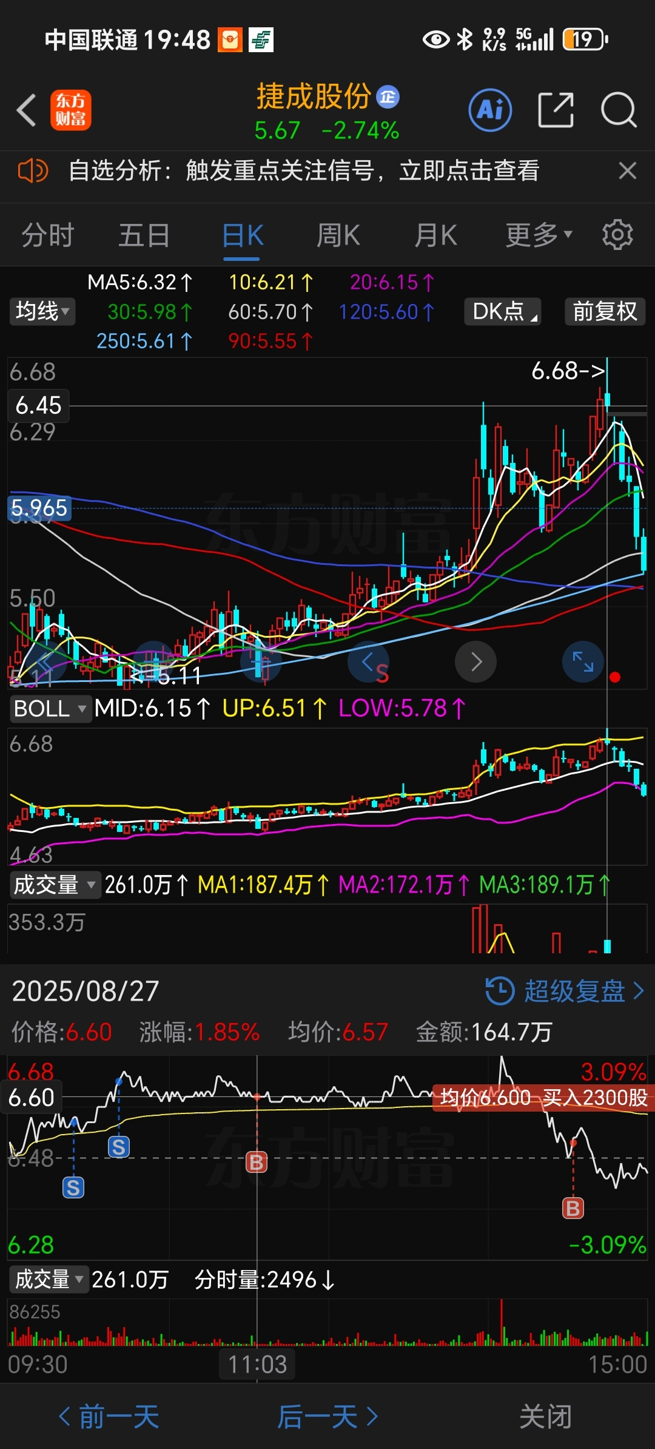
Task: Tap the 6.45 price crosshair label
Action: click(38, 405)
